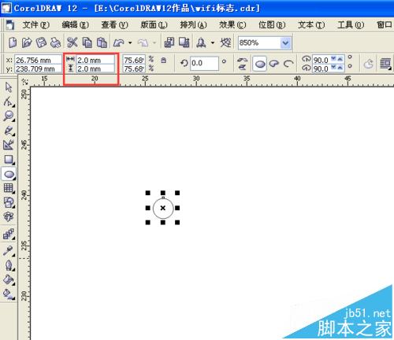Open the Outline tool flyout

[x=9, y=265]
